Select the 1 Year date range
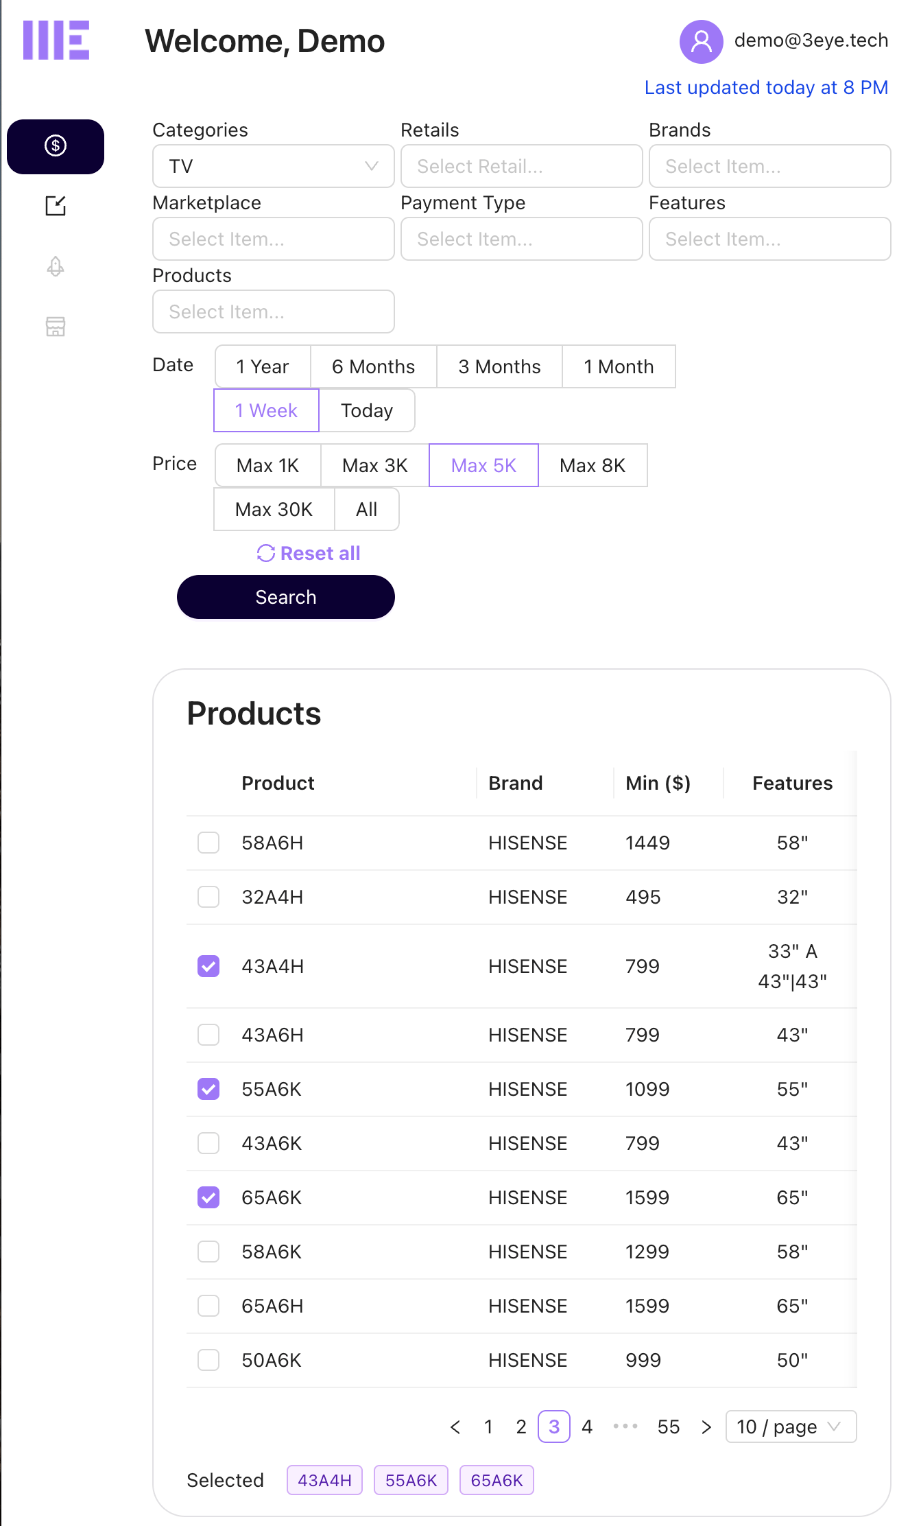Viewport: 897px width, 1526px height. 263,366
